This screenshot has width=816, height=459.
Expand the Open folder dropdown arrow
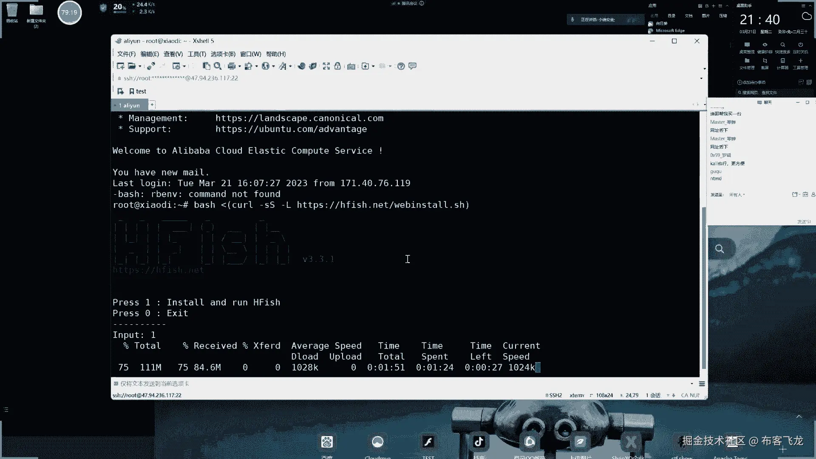click(140, 66)
